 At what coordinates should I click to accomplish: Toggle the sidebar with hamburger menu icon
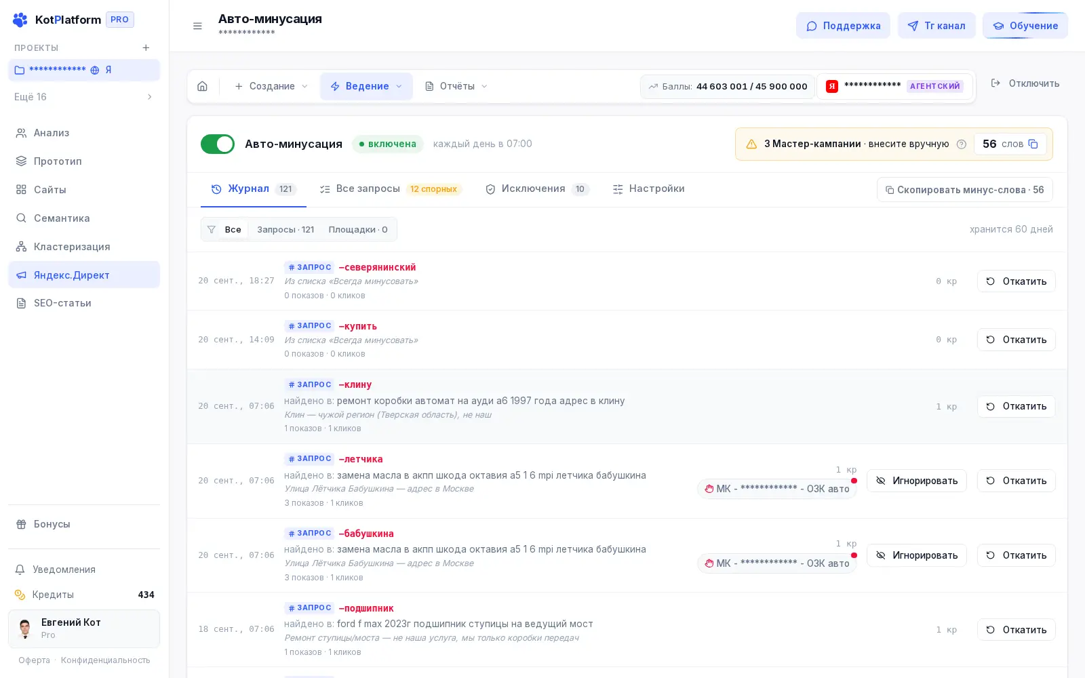coord(197,26)
